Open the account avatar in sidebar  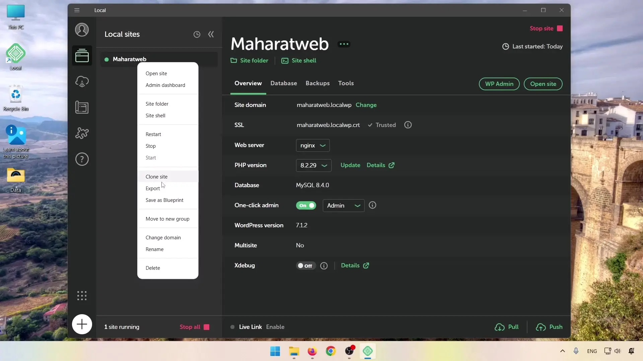(82, 30)
